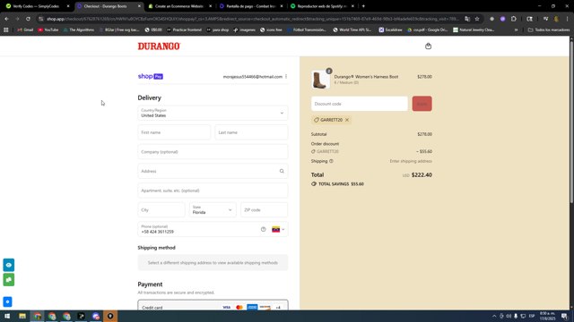Switch to Verify Codes SimplyCodes tab
Image resolution: width=574 pixels, height=322 pixels.
(36, 6)
